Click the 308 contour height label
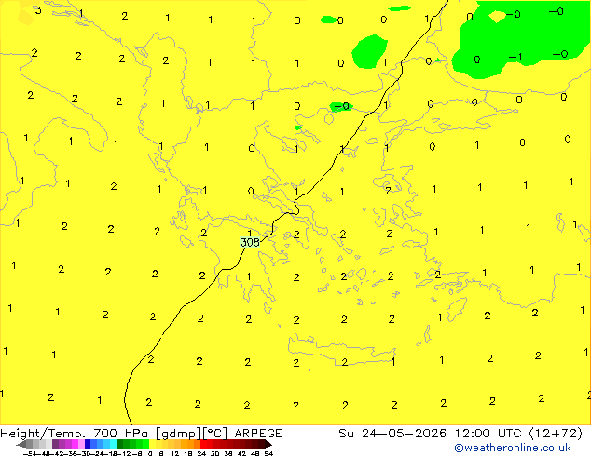Image resolution: width=591 pixels, height=456 pixels. pos(250,242)
